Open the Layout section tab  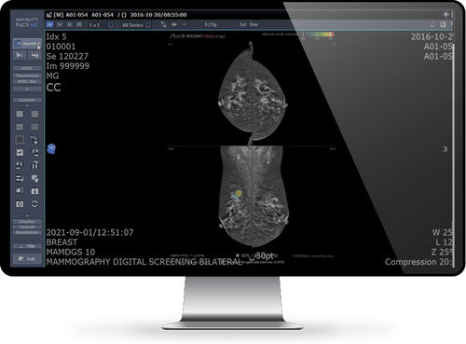pyautogui.click(x=27, y=227)
